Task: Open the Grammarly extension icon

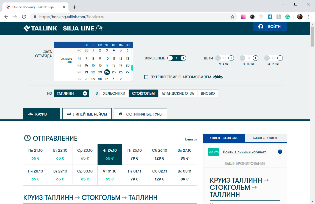Action: point(288,17)
